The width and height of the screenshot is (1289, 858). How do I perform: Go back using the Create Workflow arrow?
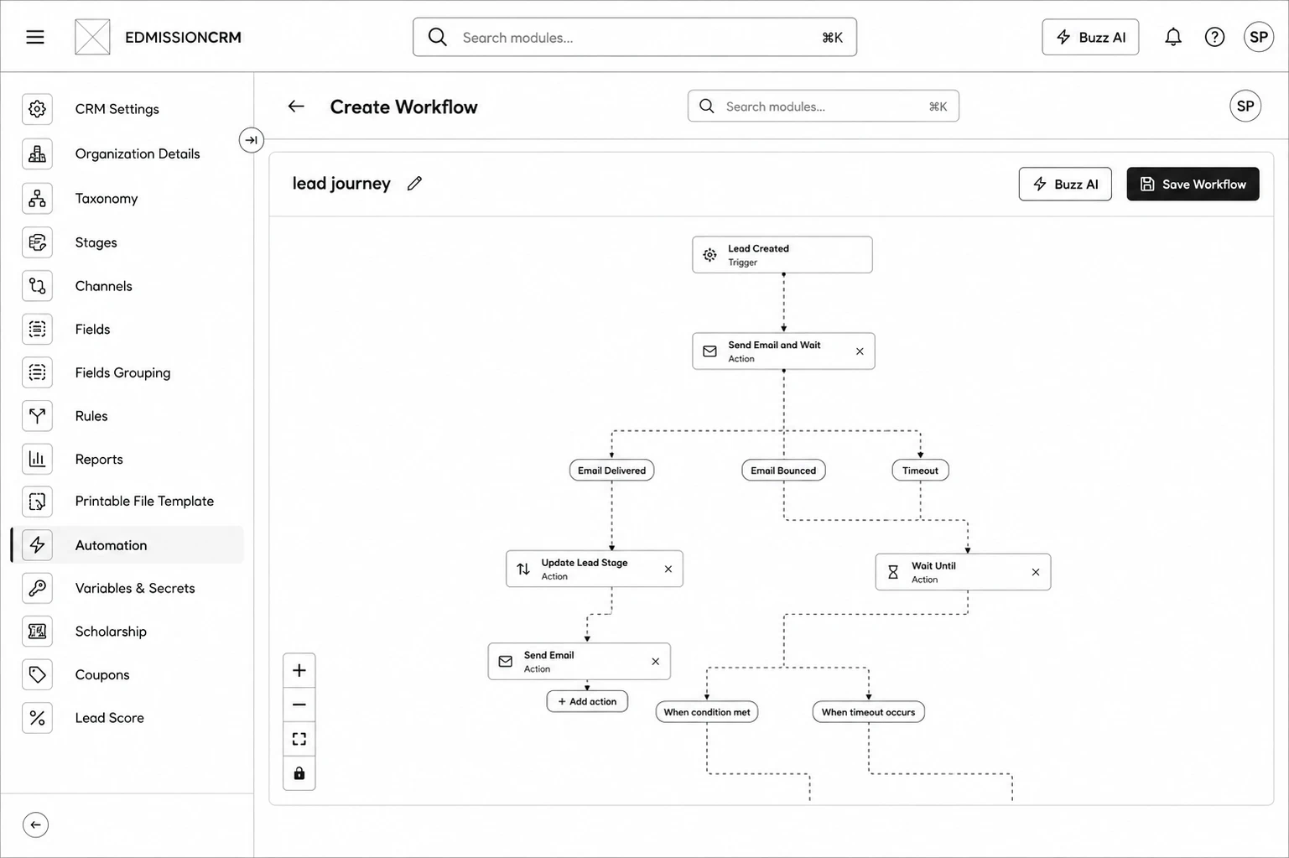[296, 107]
